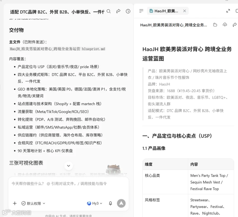
Task: Open the Hy3 model selector
Action: point(95,203)
